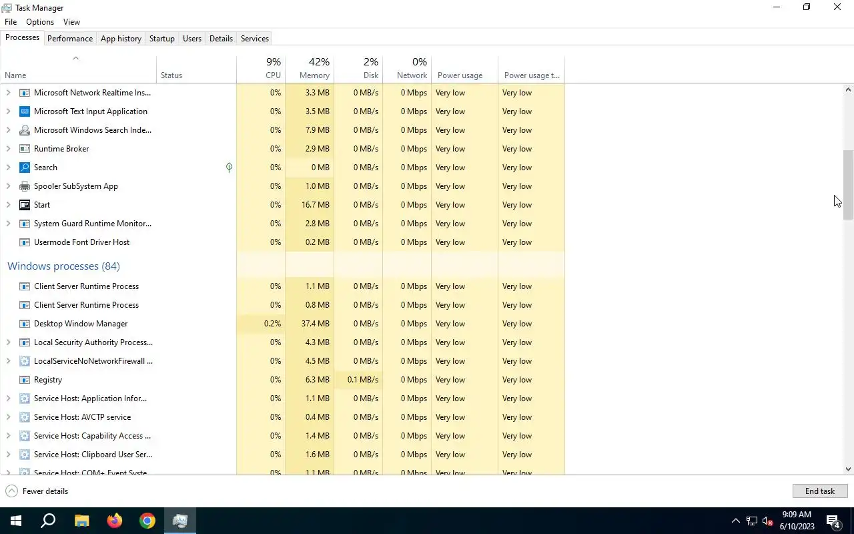Click the Microsoft Text Input Application icon

(25, 111)
